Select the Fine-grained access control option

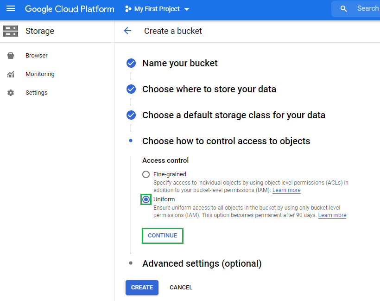coord(146,174)
